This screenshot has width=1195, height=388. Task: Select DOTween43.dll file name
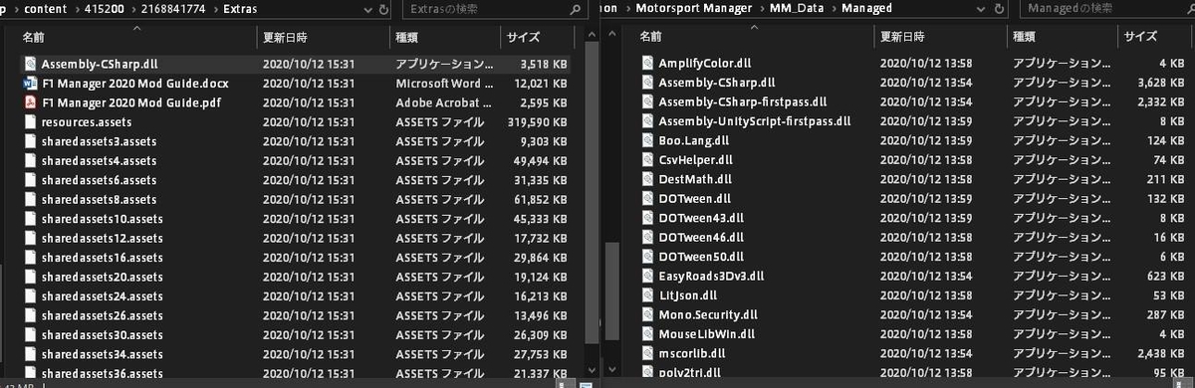701,219
